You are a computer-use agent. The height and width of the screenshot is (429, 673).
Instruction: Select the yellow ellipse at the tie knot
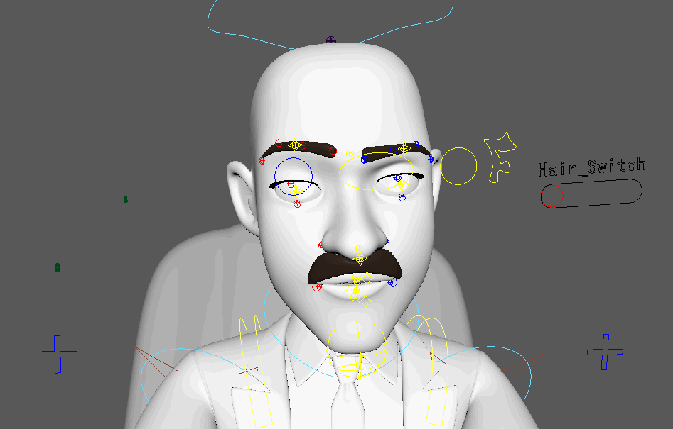[357, 368]
